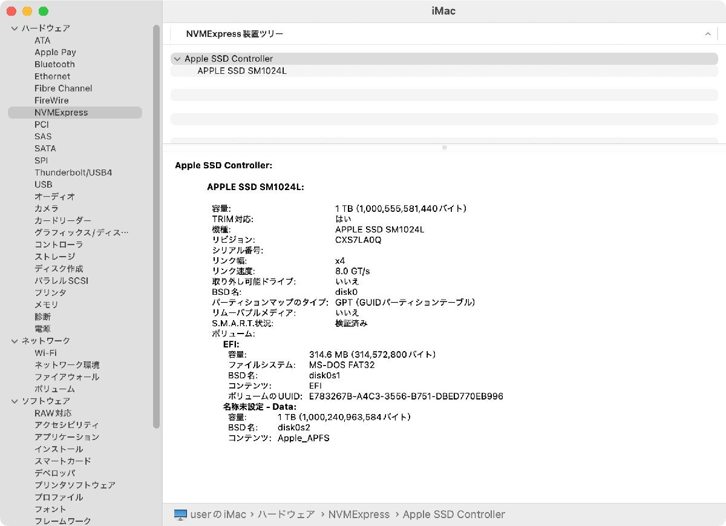Select カメラ in the sidebar
The height and width of the screenshot is (526, 726).
tap(47, 208)
